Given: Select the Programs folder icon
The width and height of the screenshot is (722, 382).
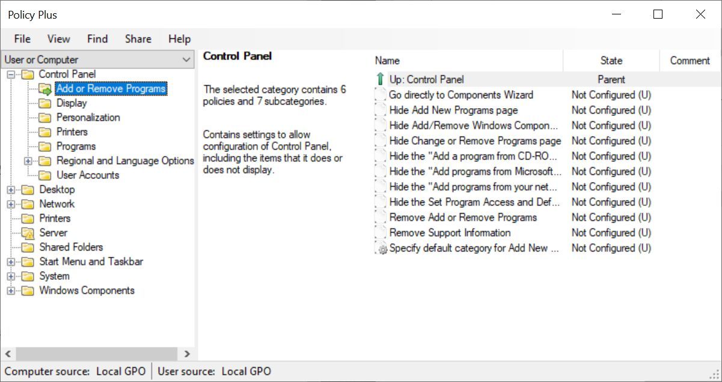Looking at the screenshot, I should [44, 146].
